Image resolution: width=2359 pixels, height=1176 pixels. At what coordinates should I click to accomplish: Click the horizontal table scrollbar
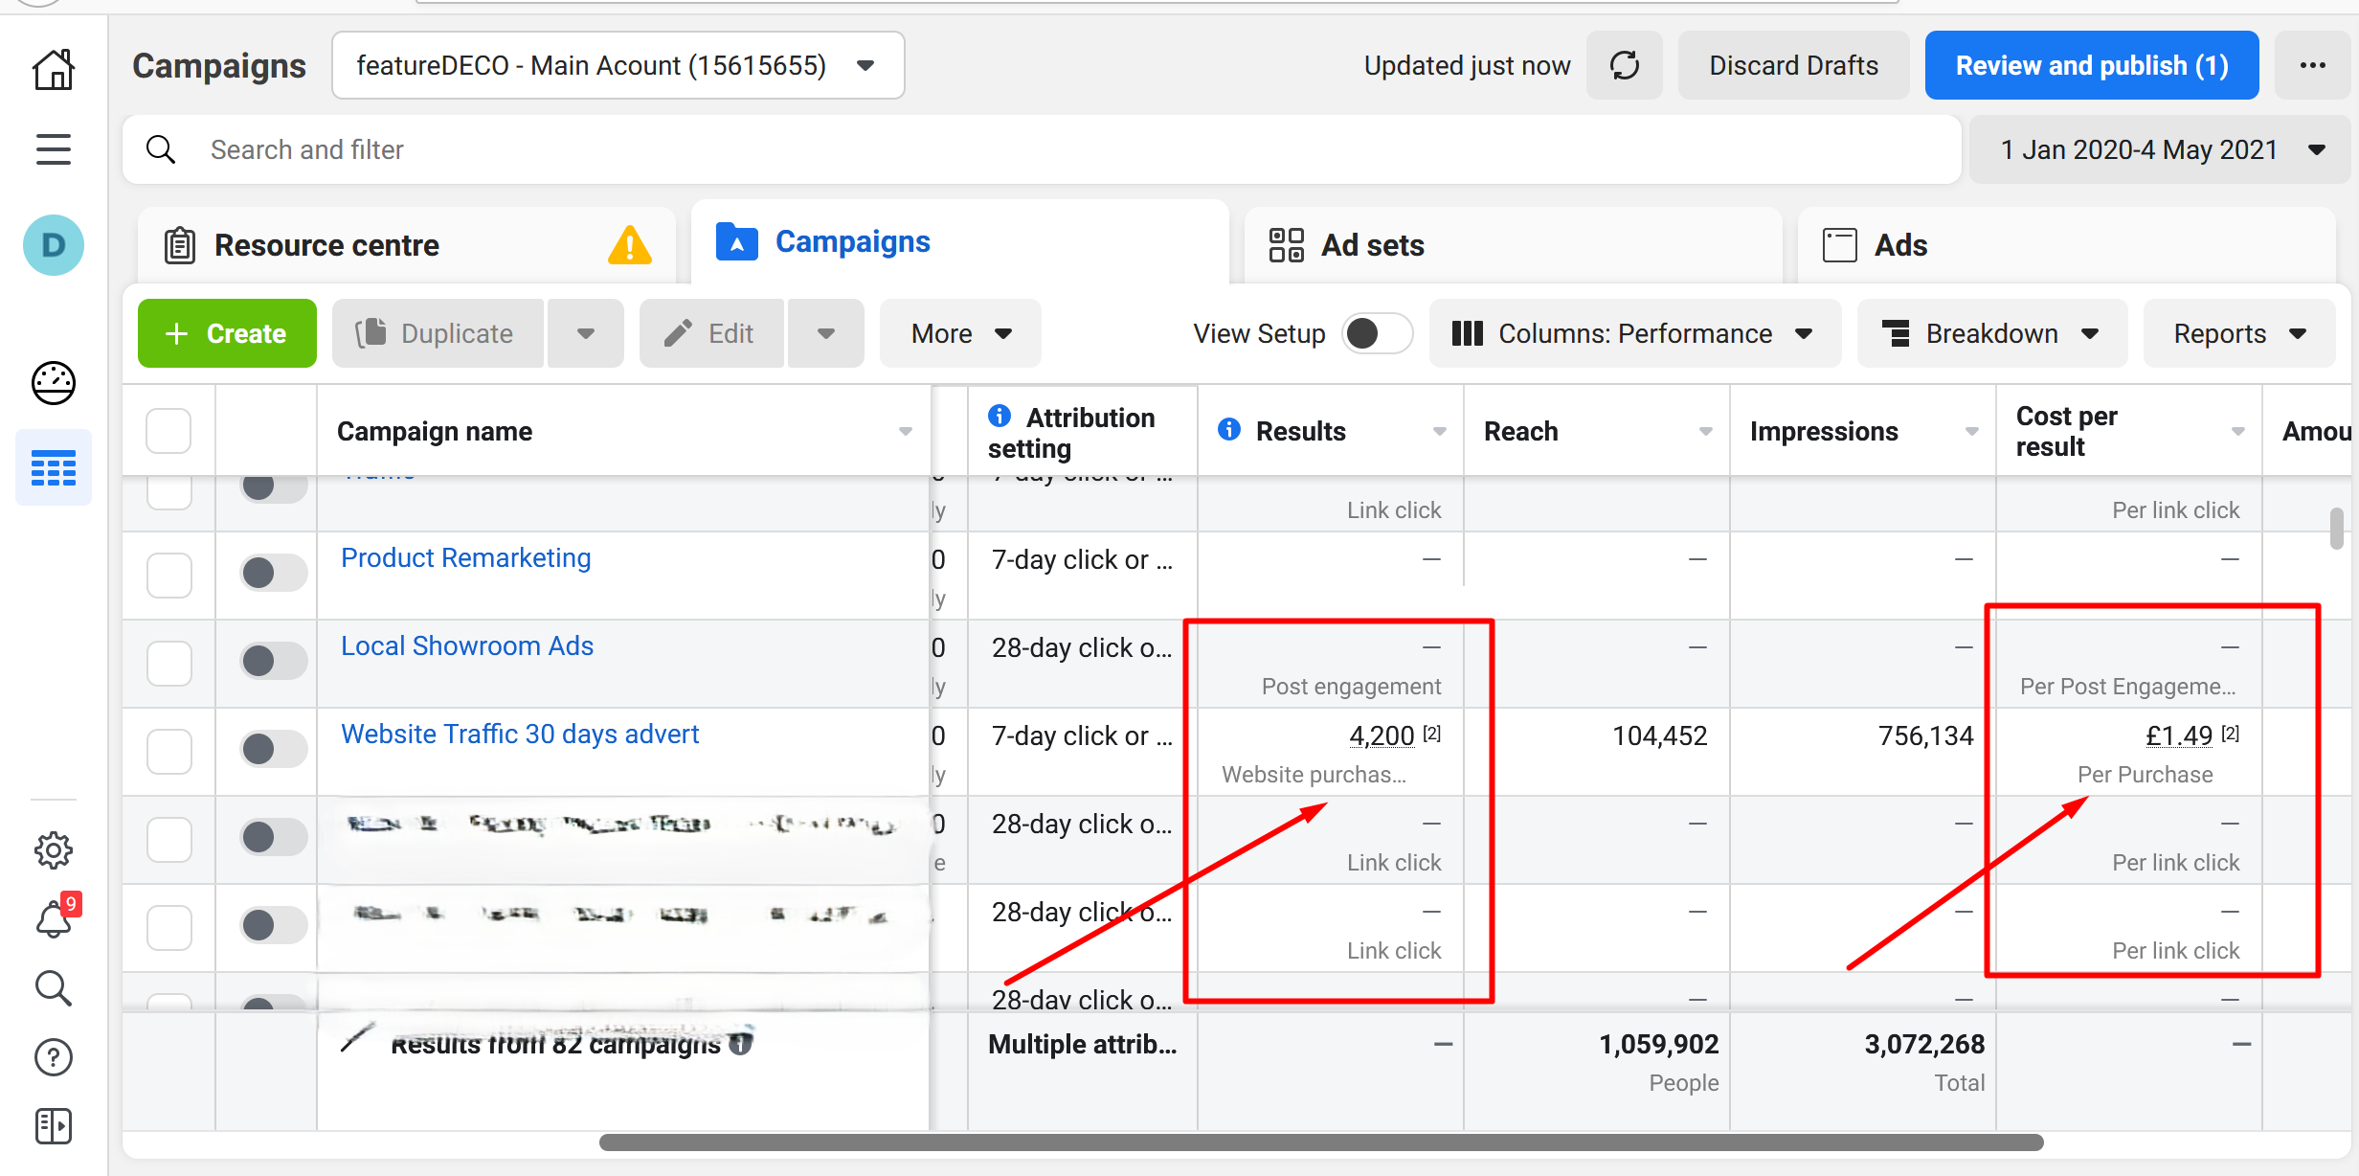pos(1321,1142)
